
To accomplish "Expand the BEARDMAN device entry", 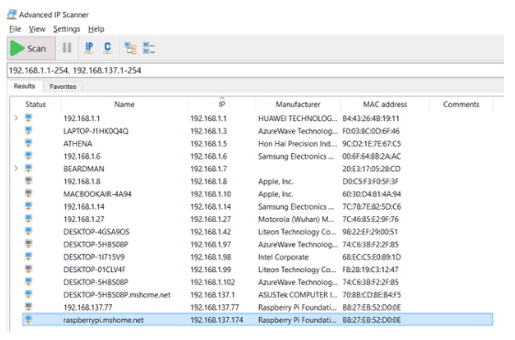I will pyautogui.click(x=16, y=169).
